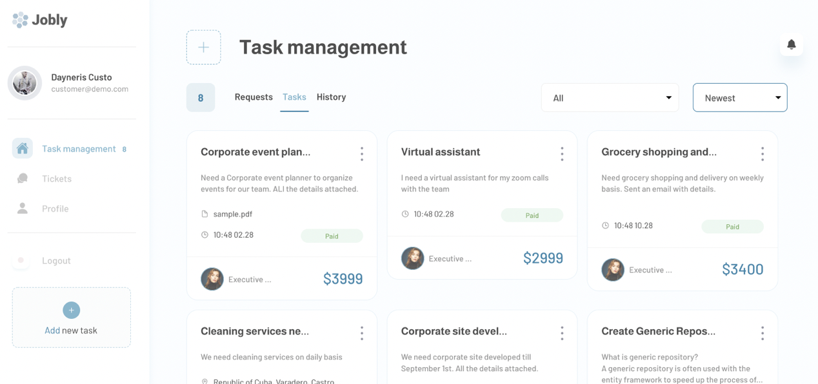
Task: Open Cleaning services ne... card title
Action: click(x=255, y=331)
